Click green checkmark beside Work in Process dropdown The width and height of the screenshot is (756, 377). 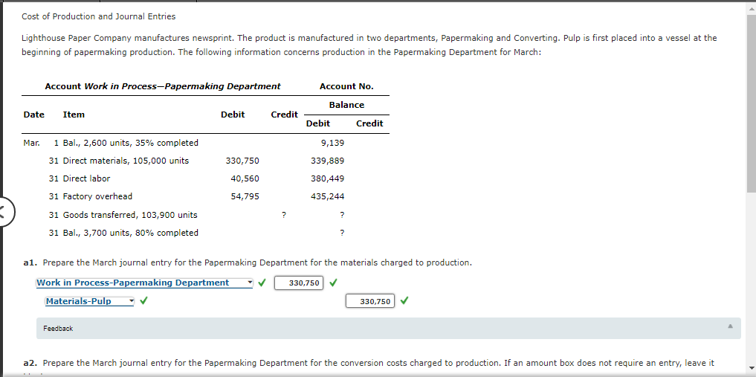[x=262, y=283]
